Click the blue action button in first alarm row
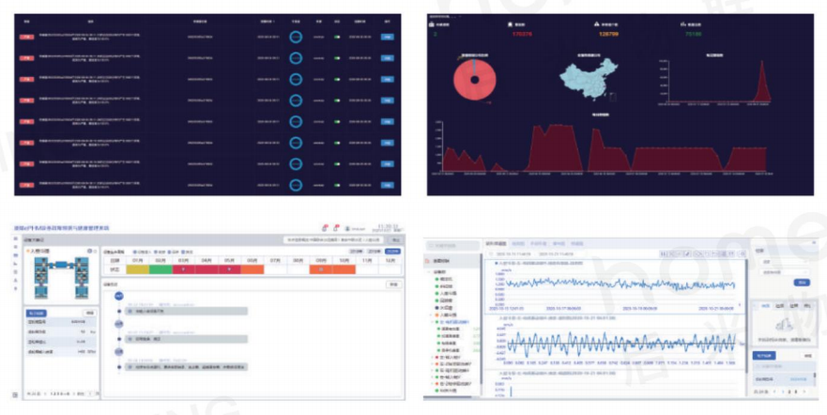The width and height of the screenshot is (827, 415). point(387,38)
